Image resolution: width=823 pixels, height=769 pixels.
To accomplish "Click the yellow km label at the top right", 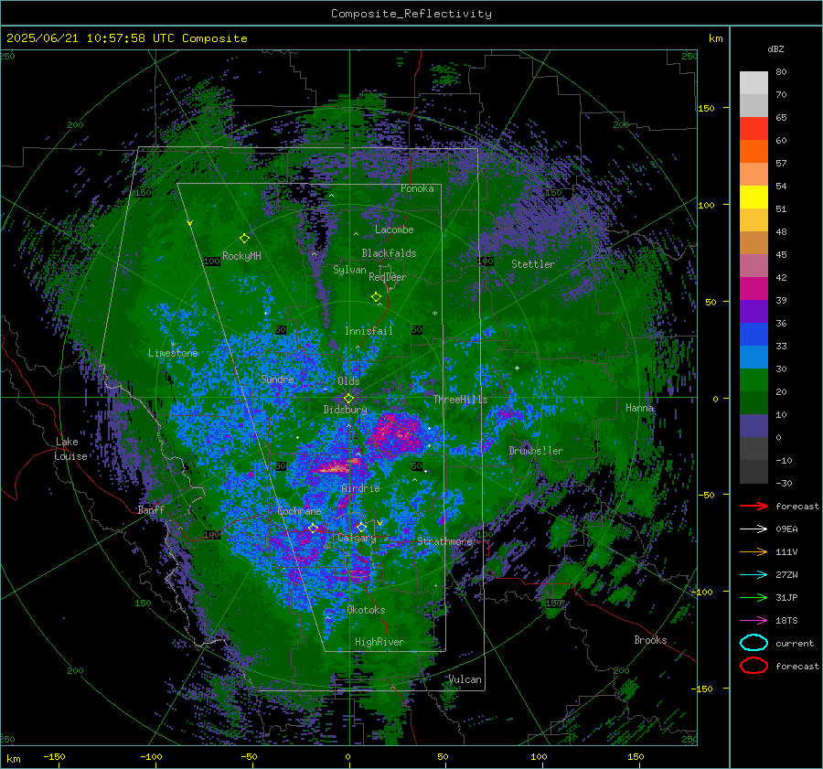I will (715, 38).
